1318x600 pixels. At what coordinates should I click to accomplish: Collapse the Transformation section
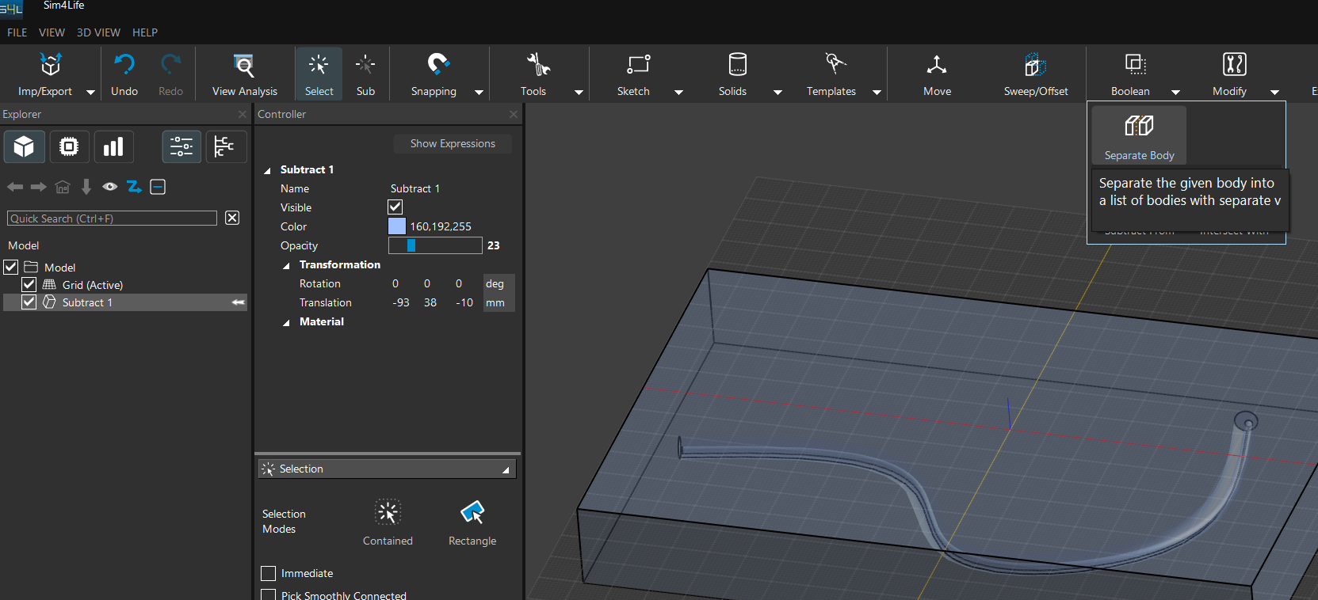(x=287, y=265)
